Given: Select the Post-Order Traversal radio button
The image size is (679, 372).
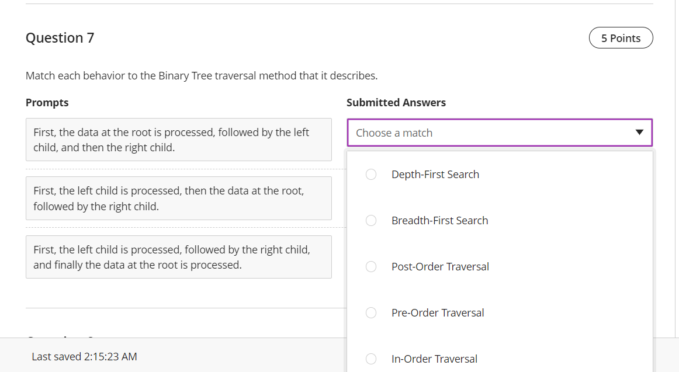Looking at the screenshot, I should [371, 266].
